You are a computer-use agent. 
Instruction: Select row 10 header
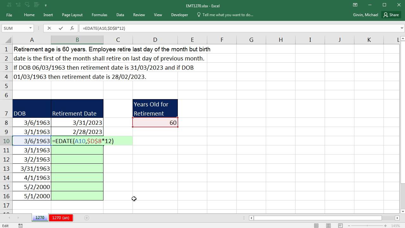pyautogui.click(x=6, y=141)
